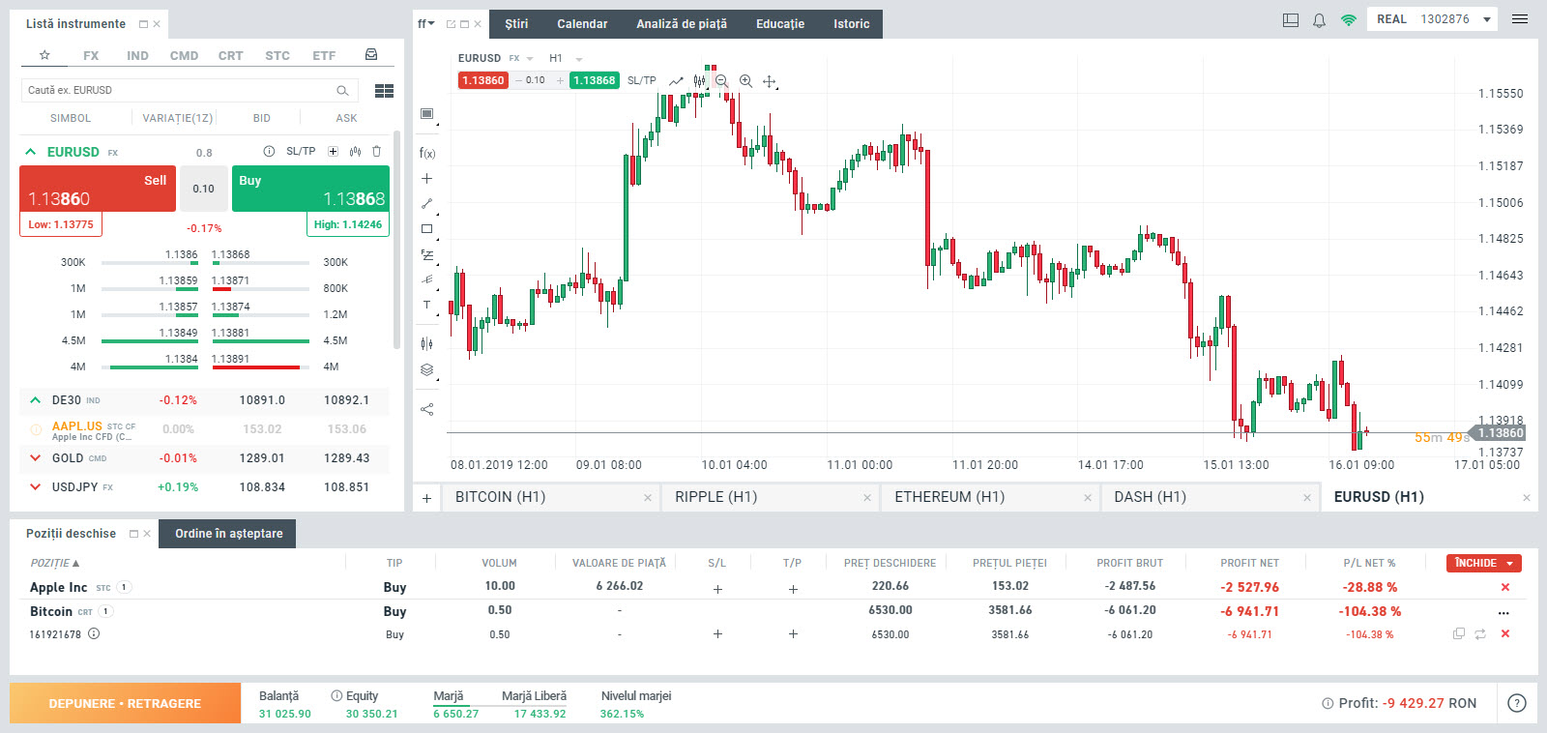Click the instrument search field
Viewport: 1547px width, 733px height.
[x=190, y=90]
